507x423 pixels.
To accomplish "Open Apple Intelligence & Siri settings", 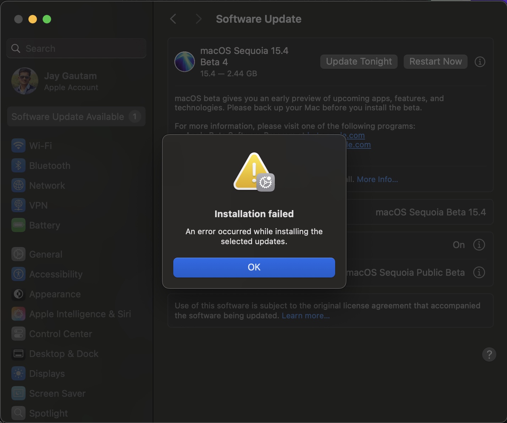I will click(x=76, y=314).
